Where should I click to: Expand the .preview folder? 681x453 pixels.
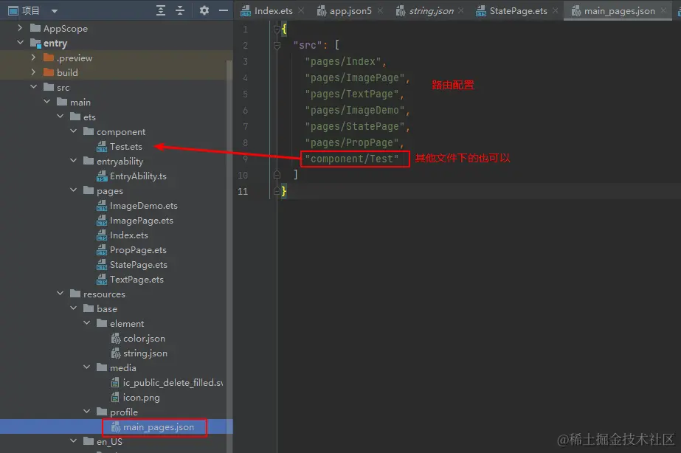[33, 58]
